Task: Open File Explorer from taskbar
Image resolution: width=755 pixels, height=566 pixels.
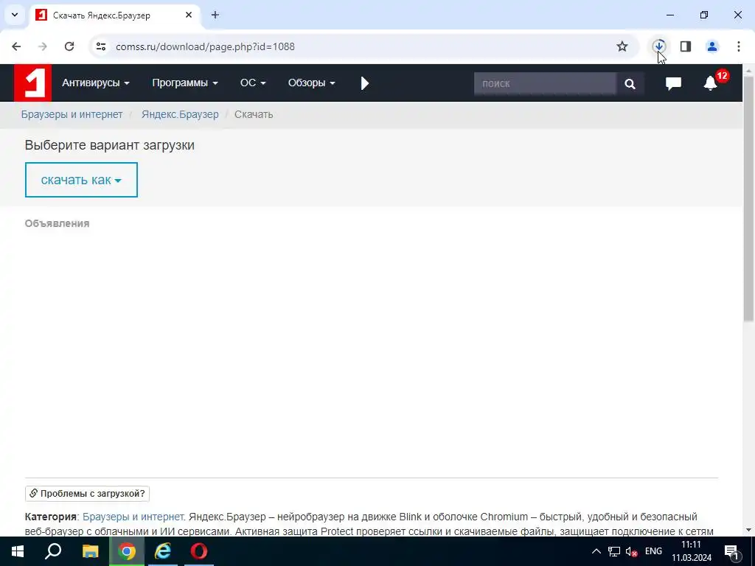Action: tap(90, 551)
